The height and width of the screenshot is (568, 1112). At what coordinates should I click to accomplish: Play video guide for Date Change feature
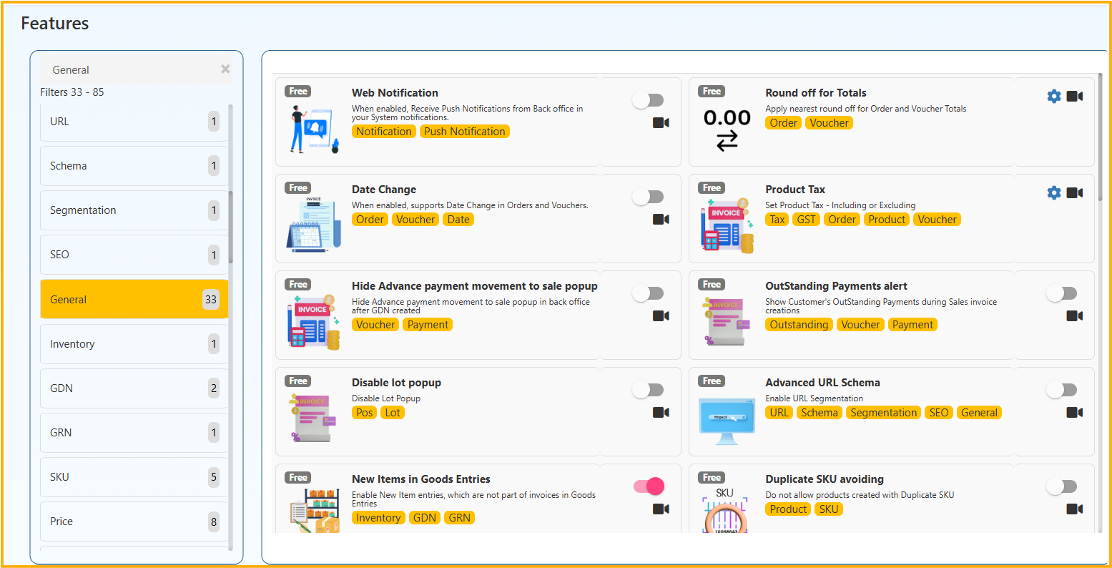661,220
